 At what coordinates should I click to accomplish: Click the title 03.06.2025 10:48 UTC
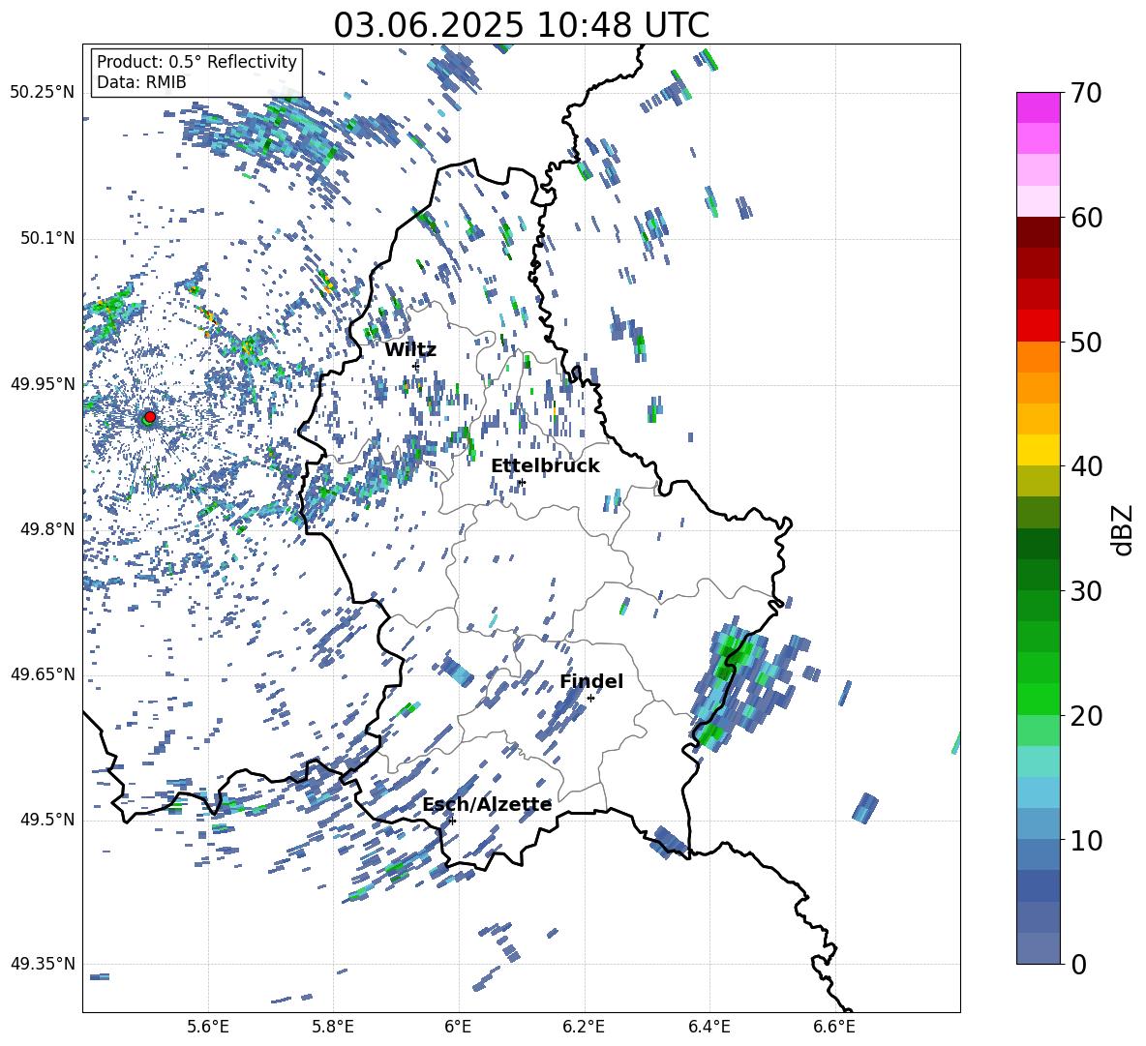pyautogui.click(x=521, y=25)
